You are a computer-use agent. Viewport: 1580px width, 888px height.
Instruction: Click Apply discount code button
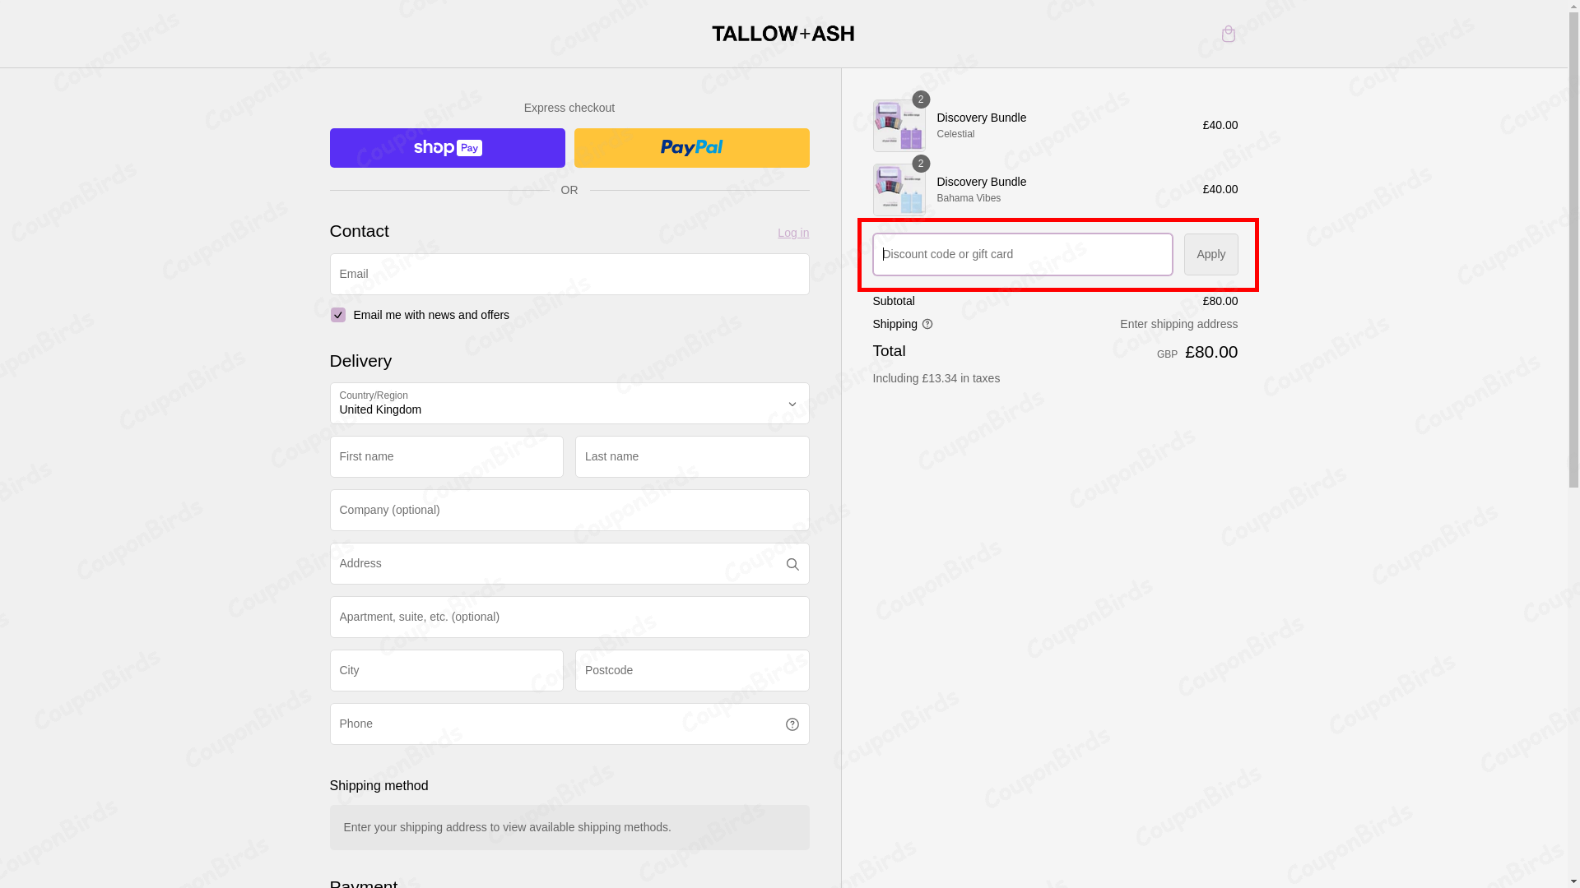[x=1211, y=254]
